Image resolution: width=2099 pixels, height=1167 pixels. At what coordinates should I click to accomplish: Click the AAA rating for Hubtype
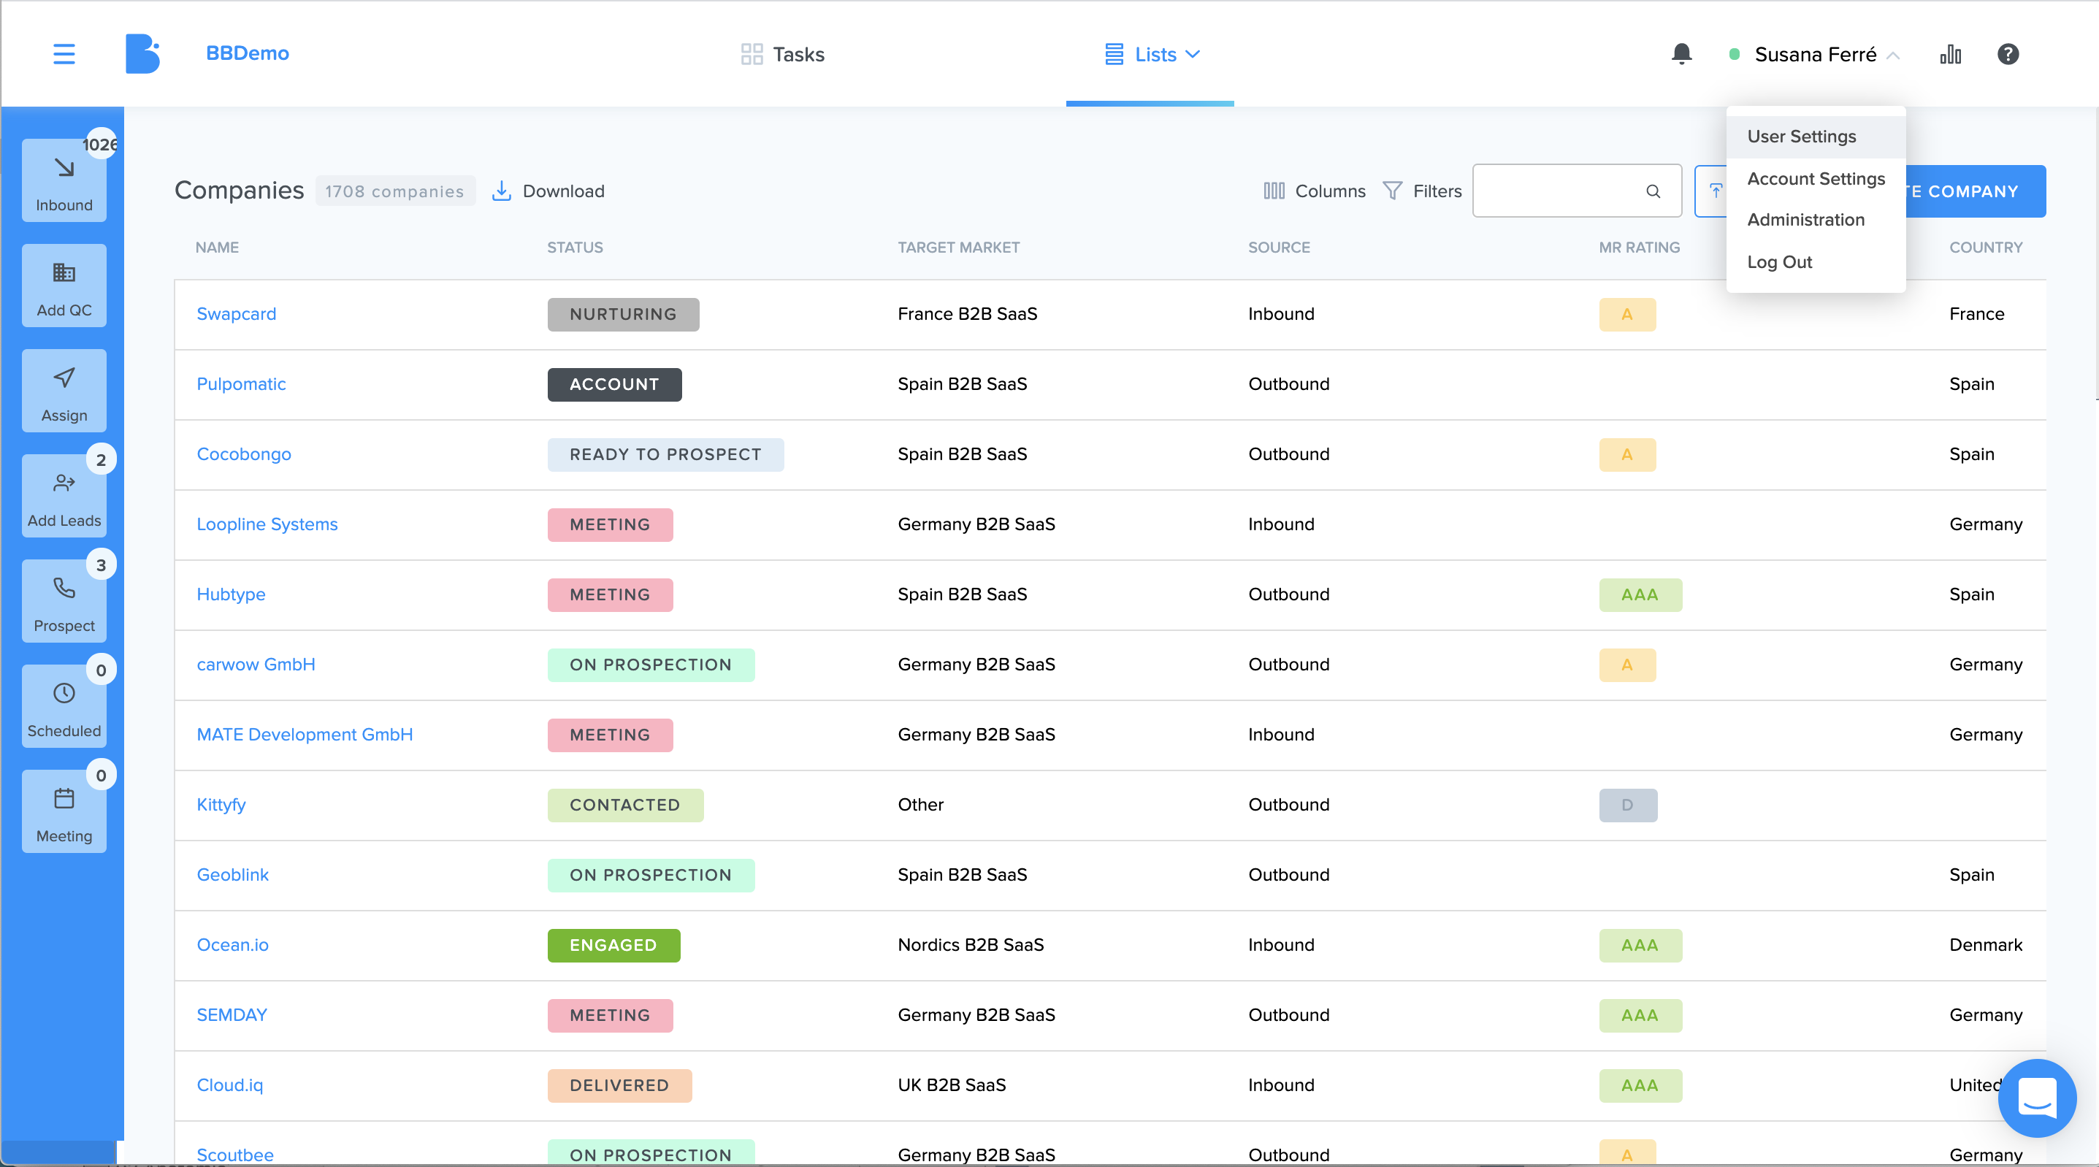pos(1640,594)
